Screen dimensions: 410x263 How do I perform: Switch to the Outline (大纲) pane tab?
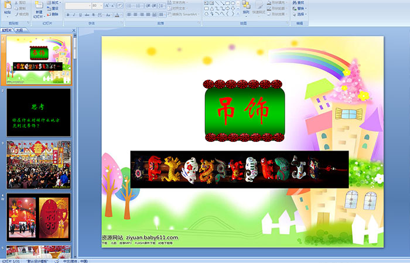click(x=19, y=30)
